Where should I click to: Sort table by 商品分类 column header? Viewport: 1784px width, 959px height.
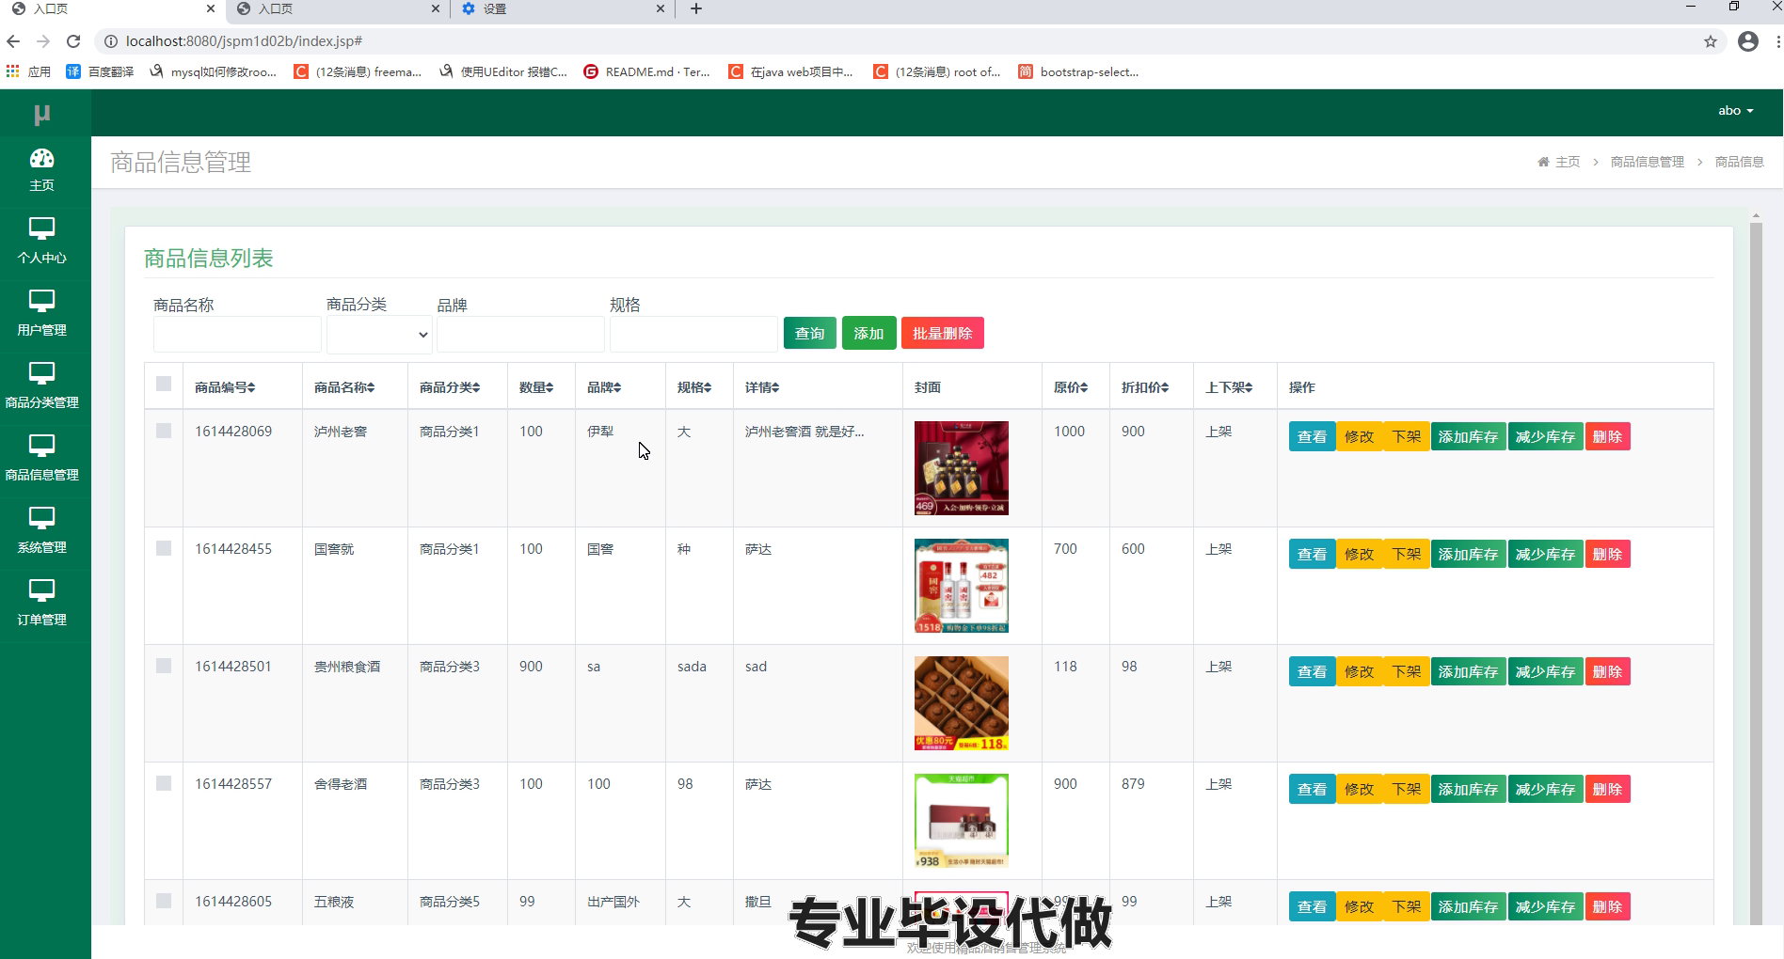point(450,387)
